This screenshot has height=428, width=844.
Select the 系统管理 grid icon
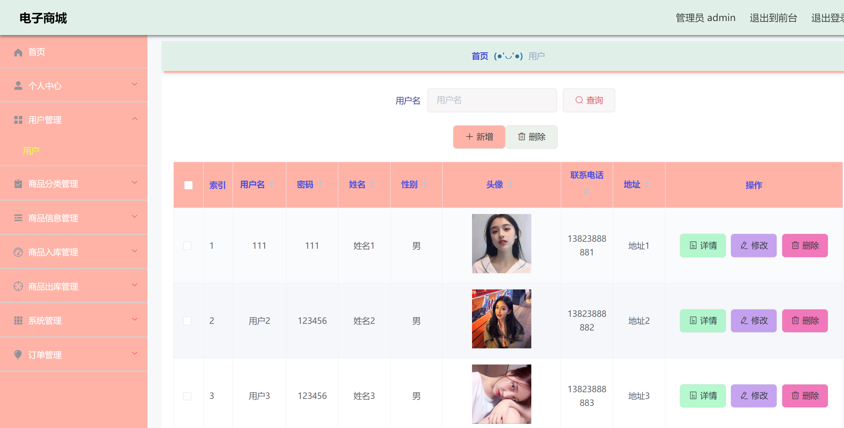click(x=18, y=320)
